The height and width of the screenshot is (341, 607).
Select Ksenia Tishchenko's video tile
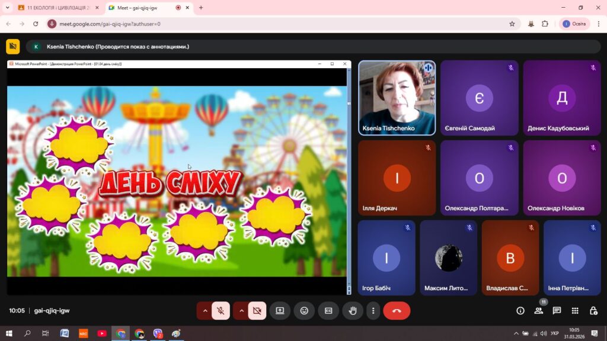click(397, 98)
